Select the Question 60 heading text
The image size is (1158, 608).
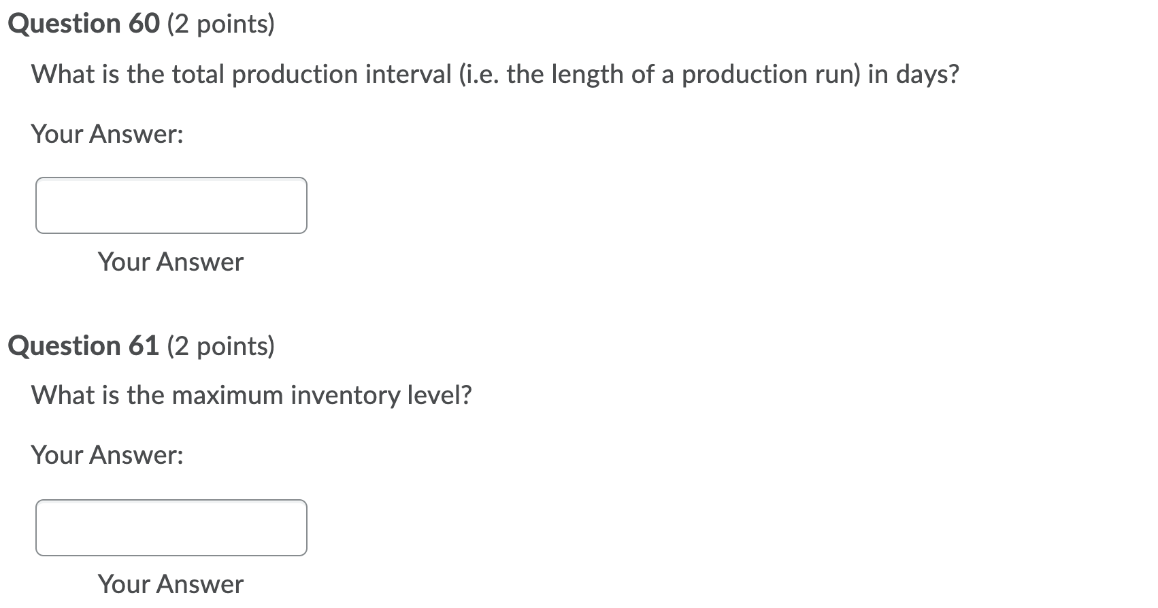[x=82, y=22]
